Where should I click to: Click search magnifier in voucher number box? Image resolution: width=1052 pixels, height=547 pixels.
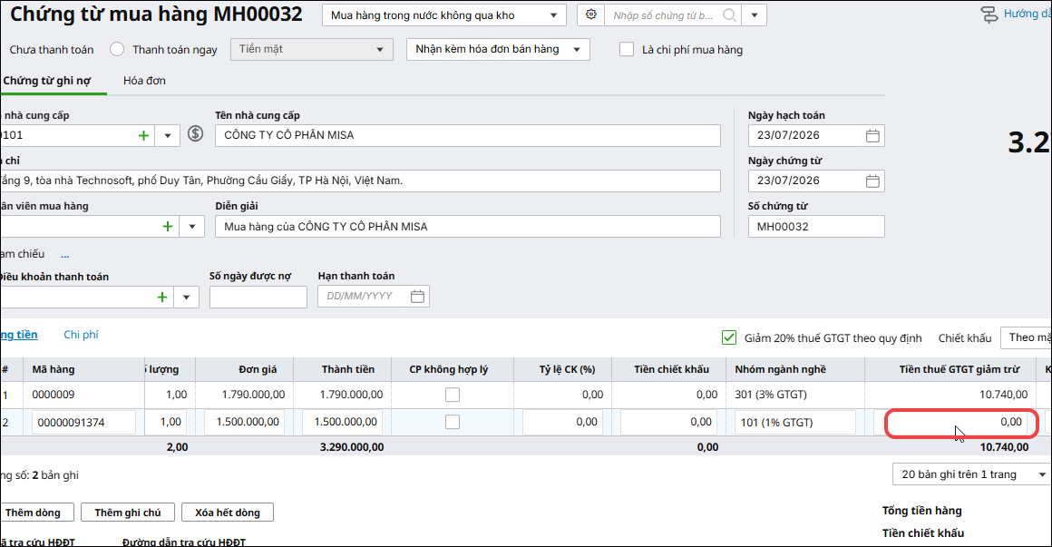(x=729, y=15)
